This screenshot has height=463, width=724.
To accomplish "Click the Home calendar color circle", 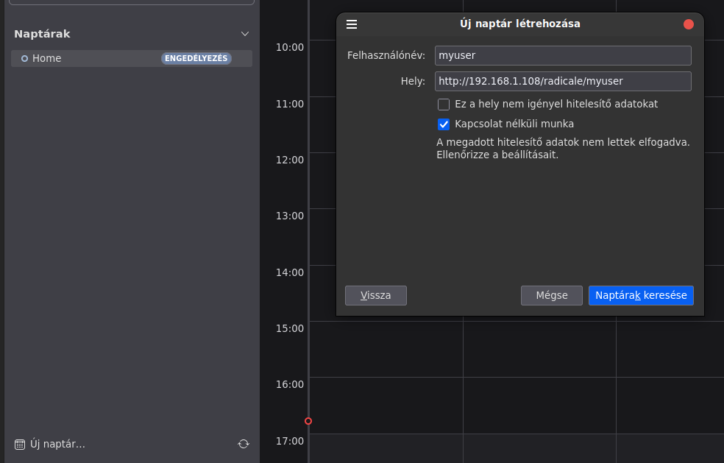I will (24, 59).
